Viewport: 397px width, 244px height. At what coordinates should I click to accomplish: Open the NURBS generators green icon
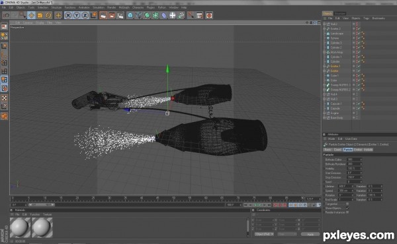[x=147, y=15]
